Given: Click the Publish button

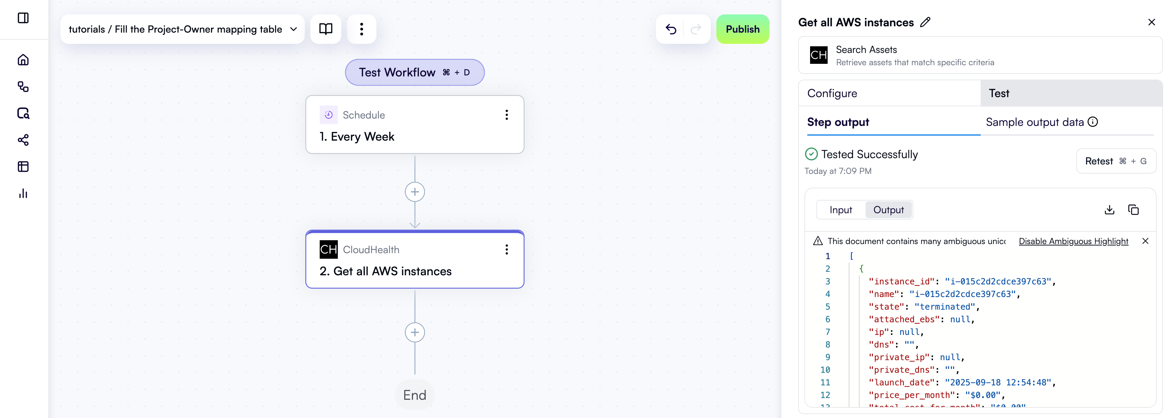Looking at the screenshot, I should point(742,29).
